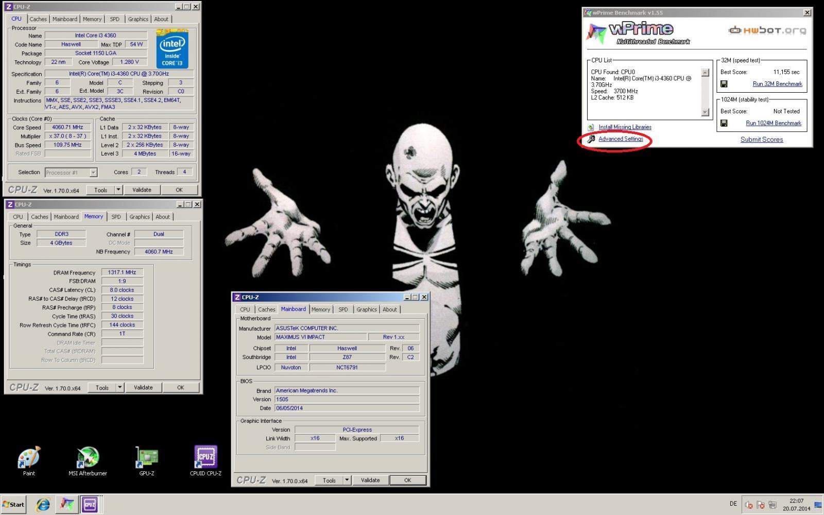Switch to Mainboard tab in top CPU-Z window
This screenshot has width=824, height=515.
(65, 19)
